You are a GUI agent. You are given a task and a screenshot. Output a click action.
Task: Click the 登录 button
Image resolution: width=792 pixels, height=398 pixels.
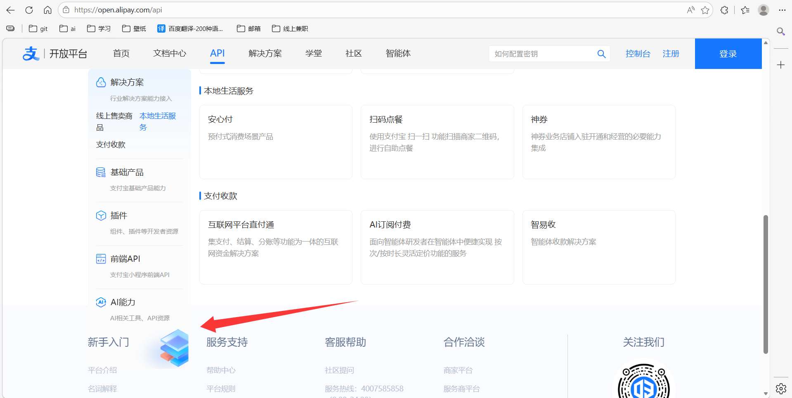click(728, 54)
